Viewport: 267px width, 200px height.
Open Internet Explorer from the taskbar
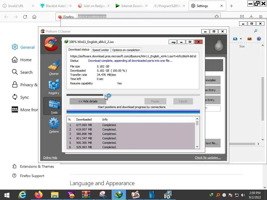tap(22, 195)
